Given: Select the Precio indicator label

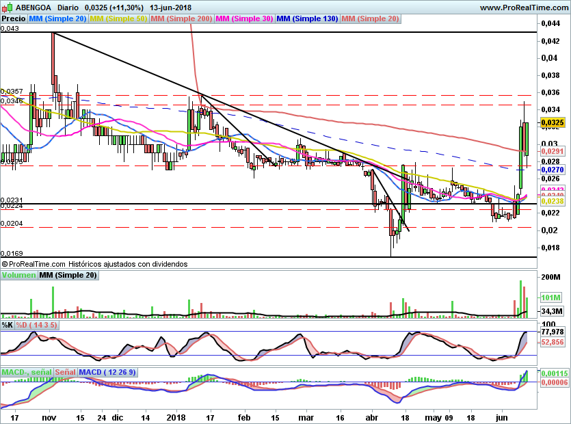Looking at the screenshot, I should point(14,18).
